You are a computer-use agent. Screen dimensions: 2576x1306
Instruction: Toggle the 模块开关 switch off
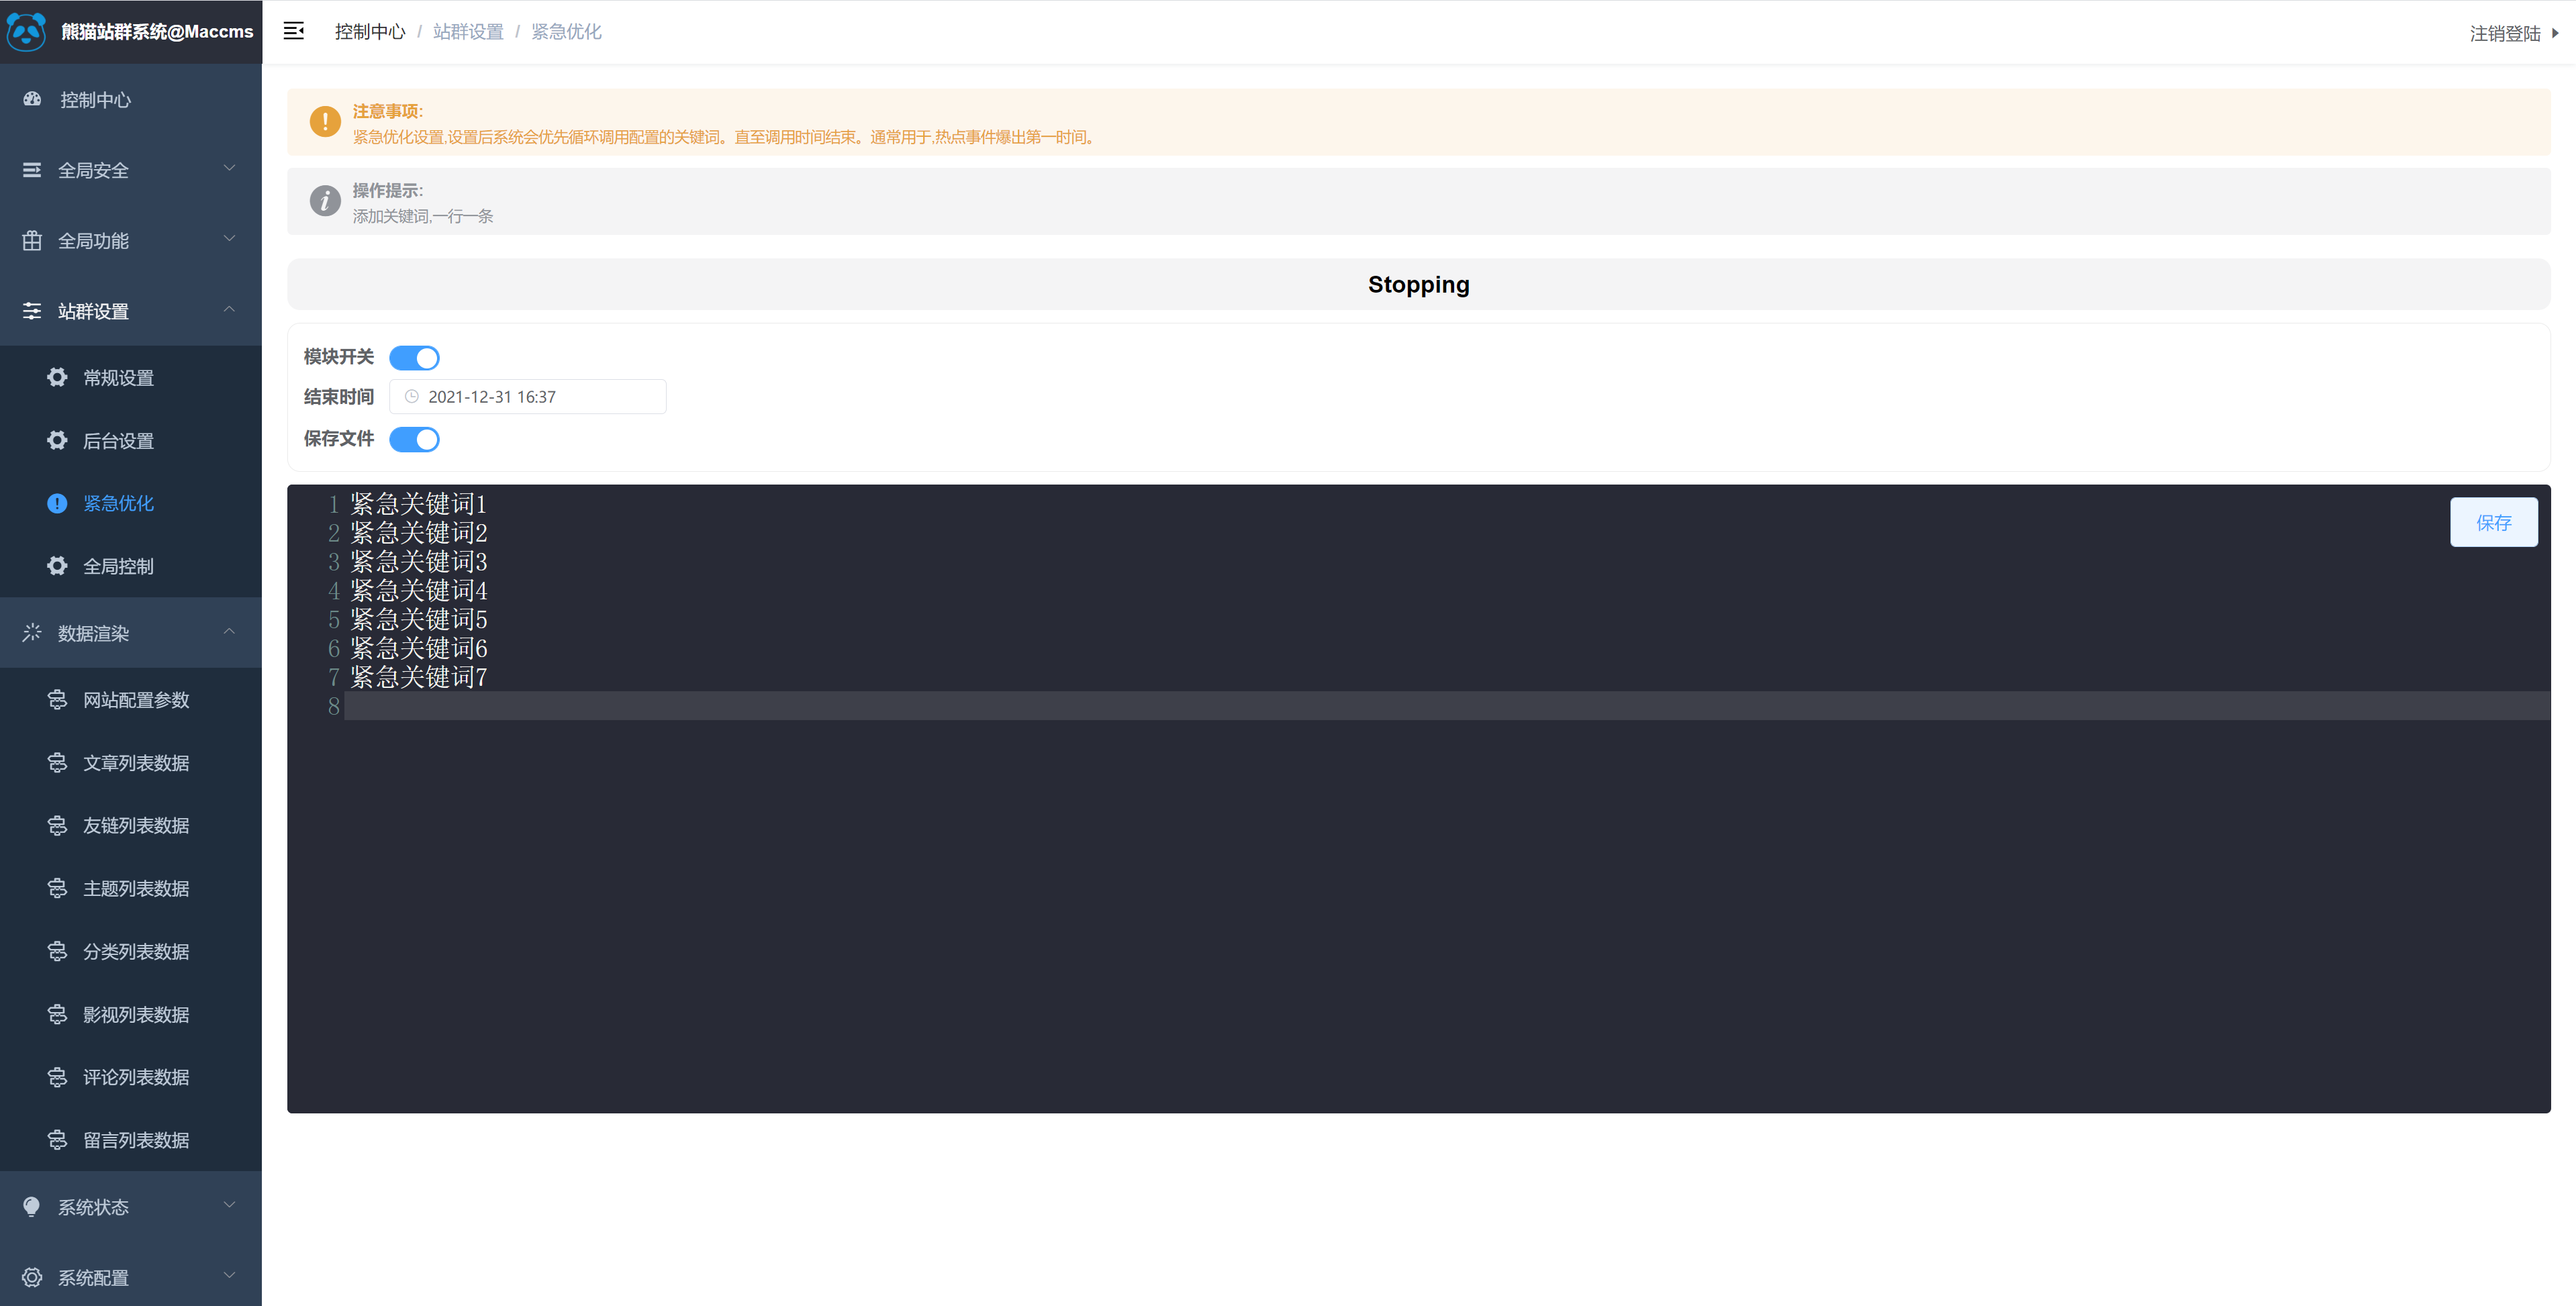point(414,357)
